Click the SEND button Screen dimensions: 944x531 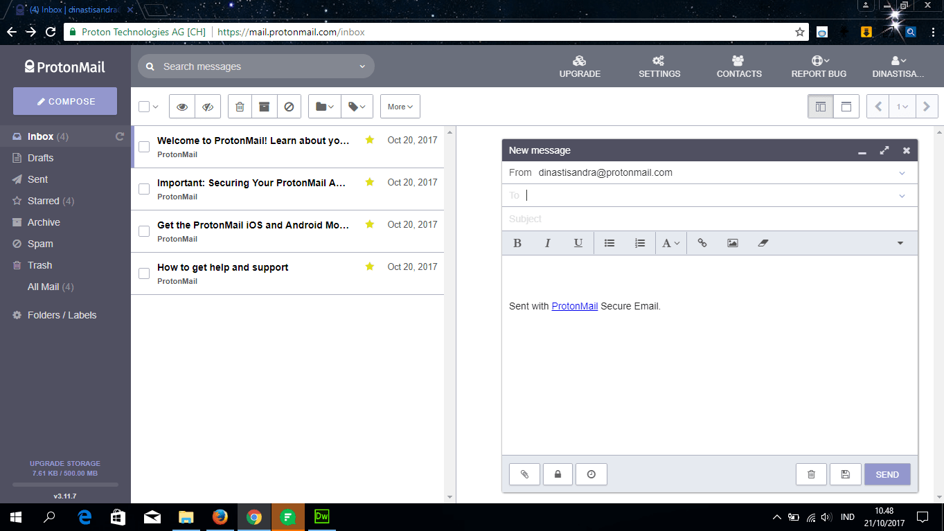coord(887,474)
